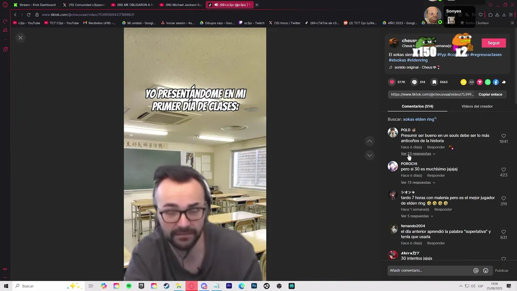The width and height of the screenshot is (517, 291).
Task: Copy the video link with Copiar enlace
Action: point(490,94)
